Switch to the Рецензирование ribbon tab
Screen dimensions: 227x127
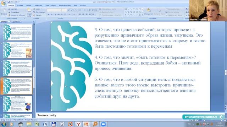tap(65, 6)
